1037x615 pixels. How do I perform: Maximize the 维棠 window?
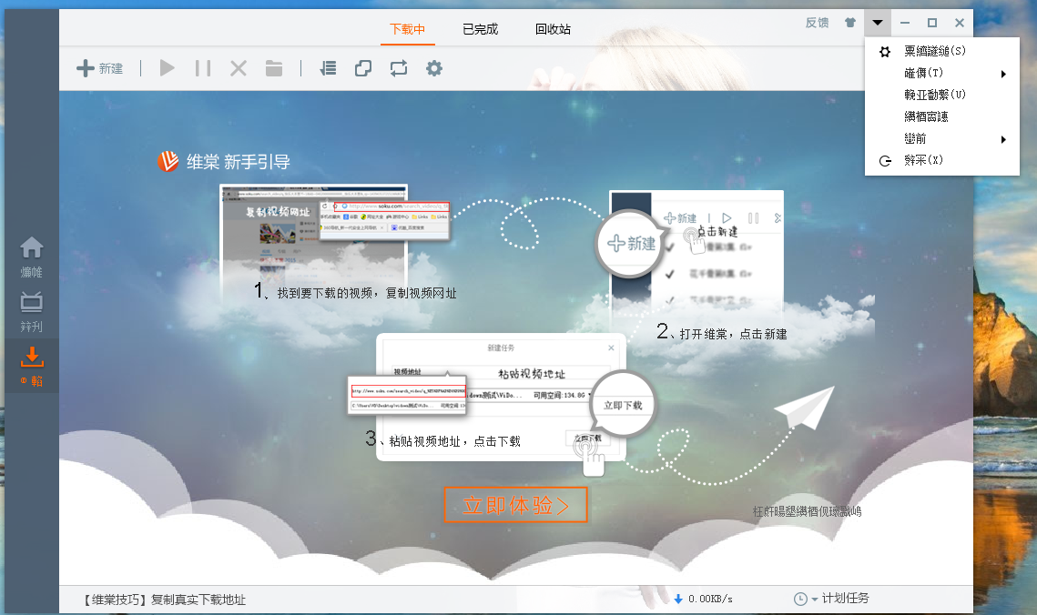[x=932, y=23]
